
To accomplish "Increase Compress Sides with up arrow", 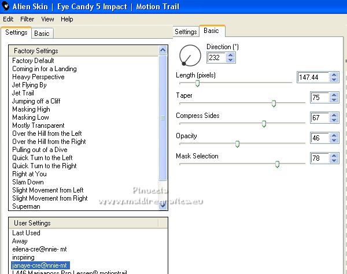I will point(334,115).
